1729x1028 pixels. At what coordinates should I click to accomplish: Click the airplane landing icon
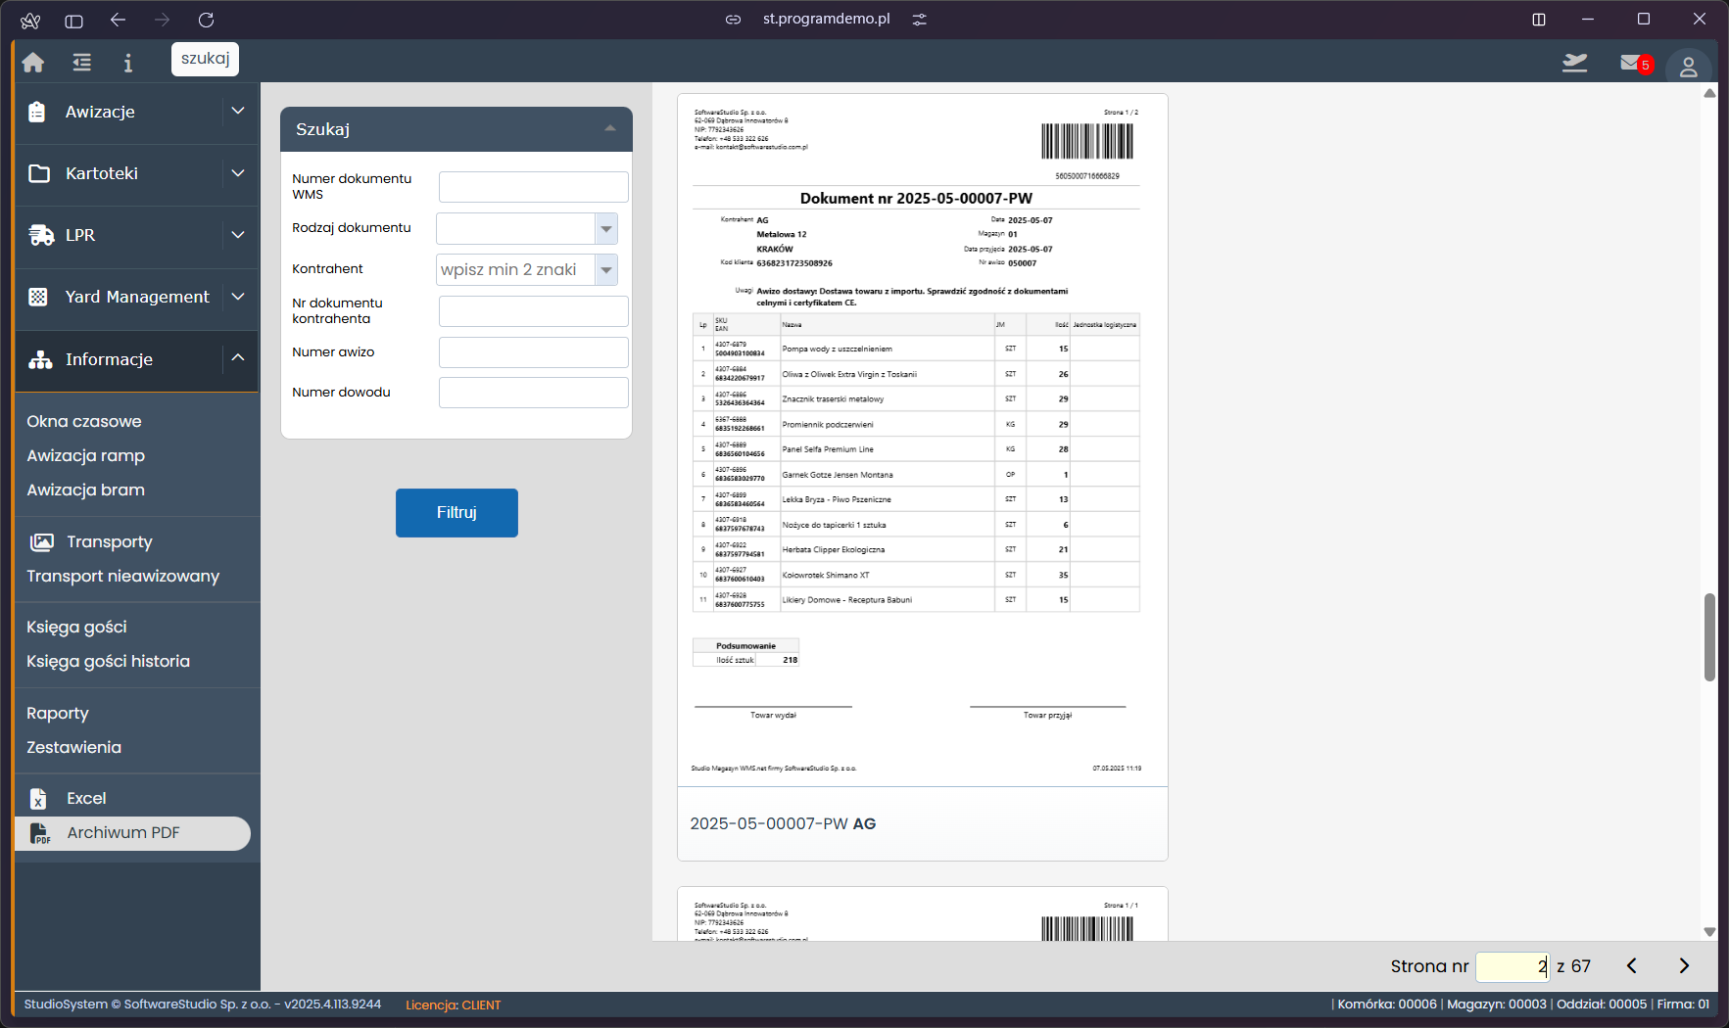click(x=1574, y=64)
